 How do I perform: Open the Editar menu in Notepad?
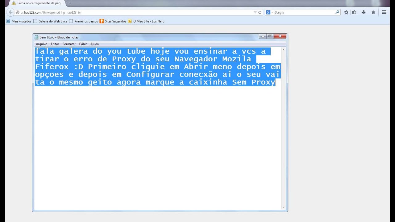coord(55,44)
